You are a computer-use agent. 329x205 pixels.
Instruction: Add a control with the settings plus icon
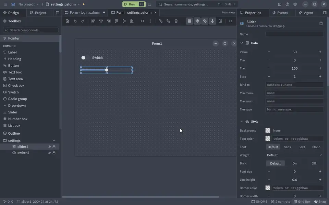54,140
